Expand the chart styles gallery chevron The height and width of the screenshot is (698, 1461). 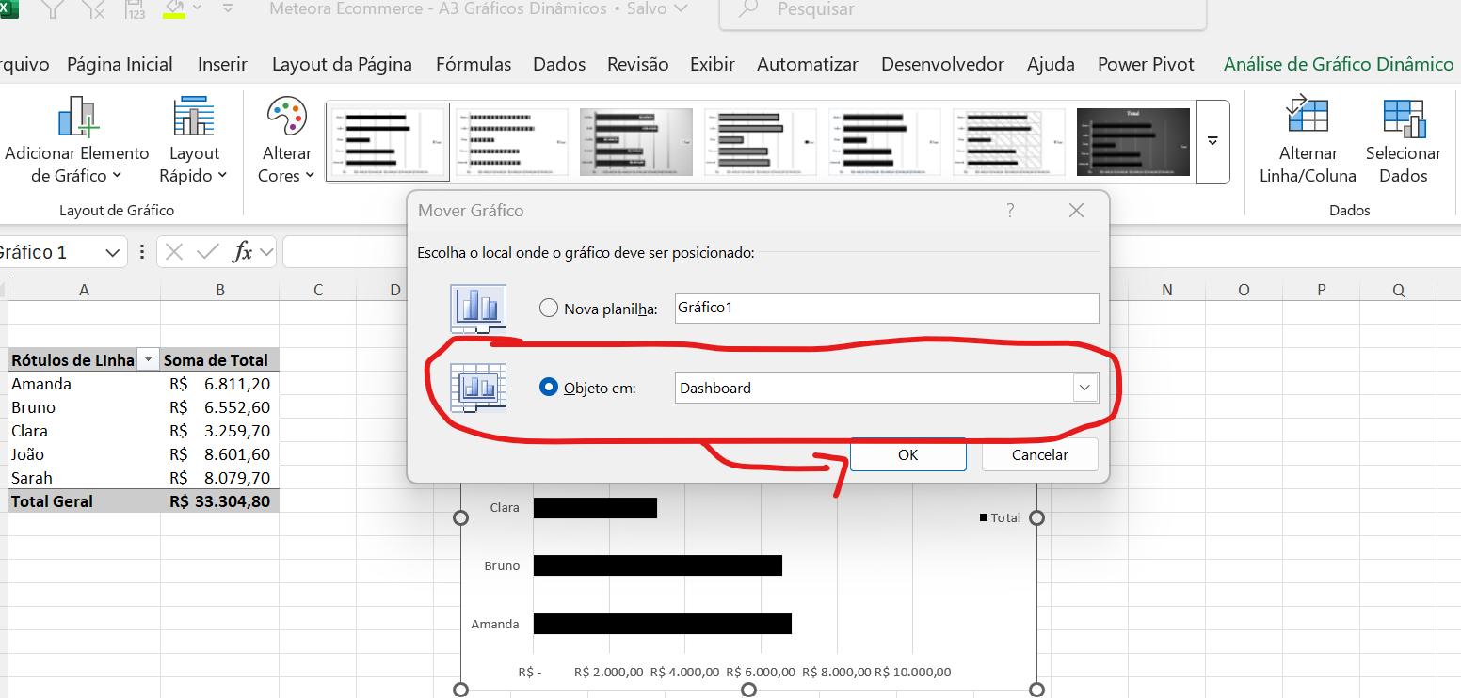1212,141
